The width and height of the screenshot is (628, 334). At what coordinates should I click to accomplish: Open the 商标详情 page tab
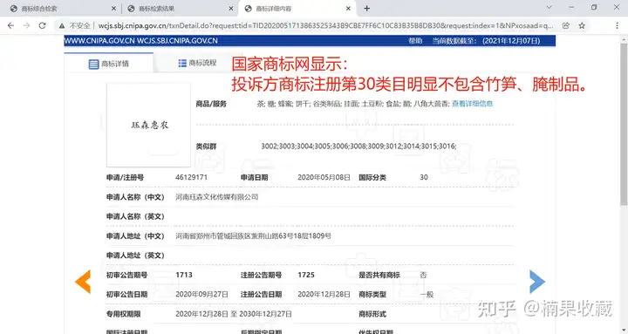point(108,64)
